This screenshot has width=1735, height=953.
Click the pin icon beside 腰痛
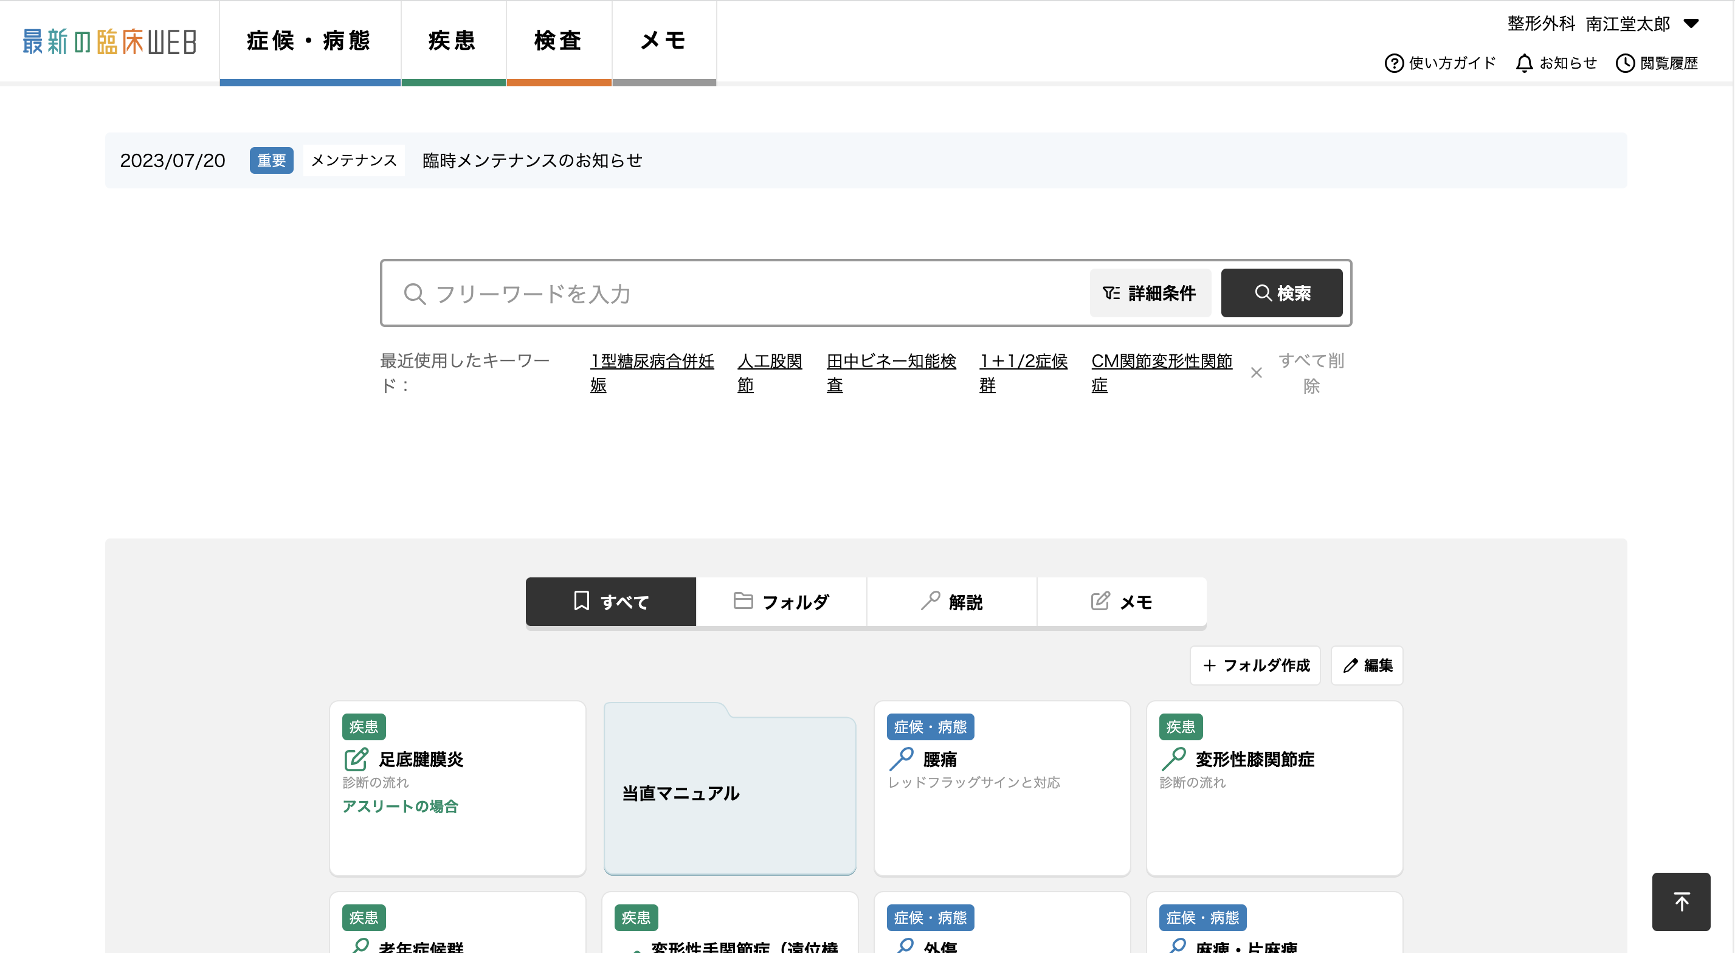901,759
